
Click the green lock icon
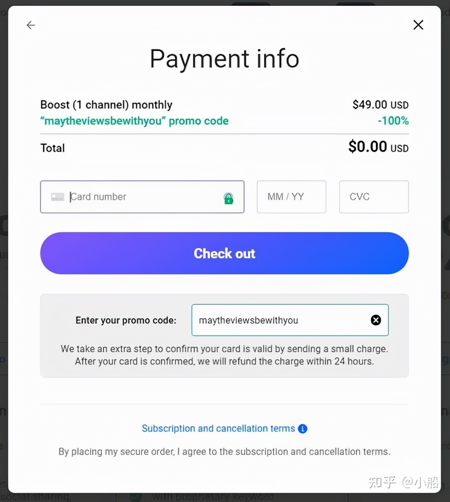tap(229, 198)
